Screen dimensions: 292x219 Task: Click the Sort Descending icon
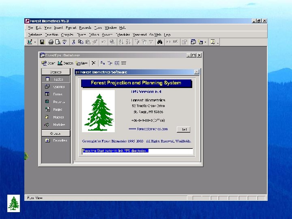pyautogui.click(x=128, y=42)
